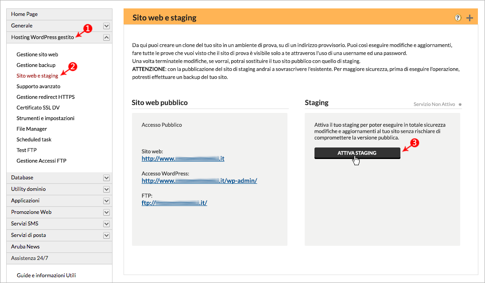Expand the Servizi SMS arrow
The height and width of the screenshot is (283, 485).
click(106, 224)
